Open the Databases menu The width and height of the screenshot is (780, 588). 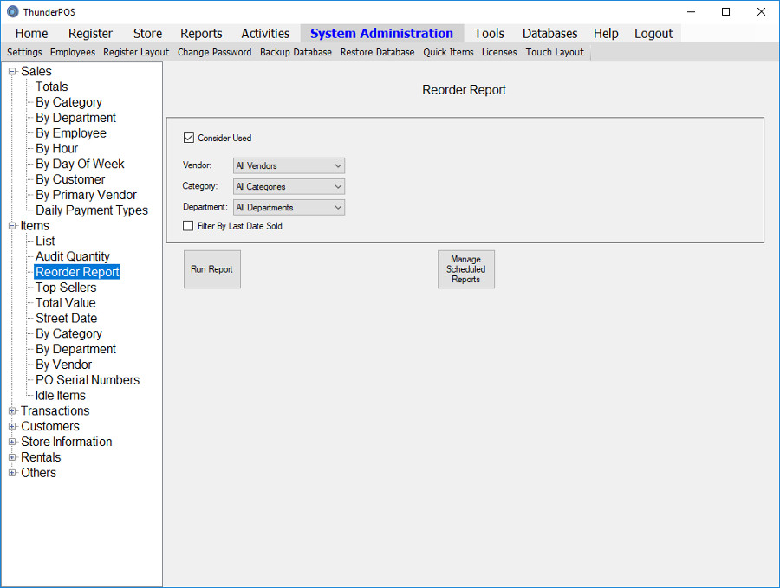tap(549, 33)
